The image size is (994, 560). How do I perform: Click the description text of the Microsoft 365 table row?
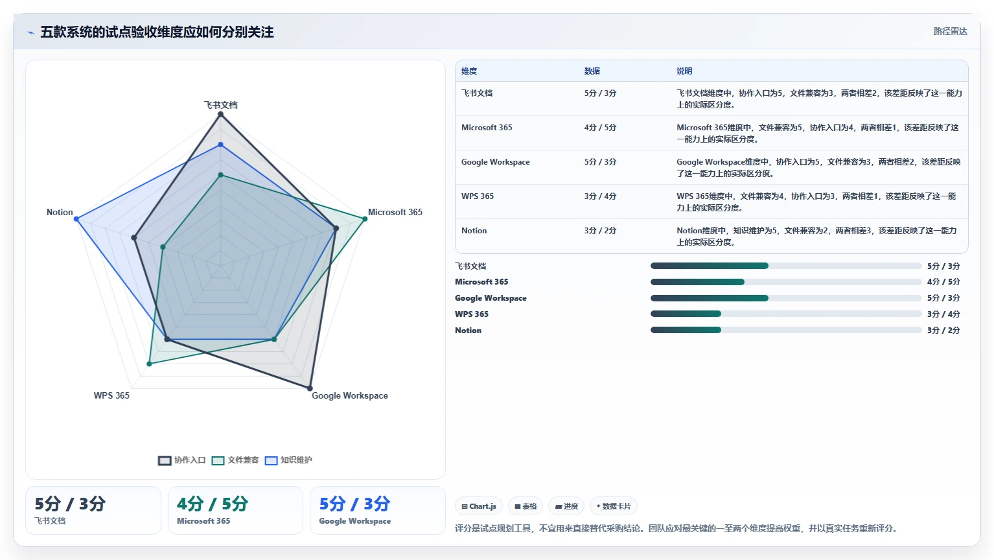(818, 134)
